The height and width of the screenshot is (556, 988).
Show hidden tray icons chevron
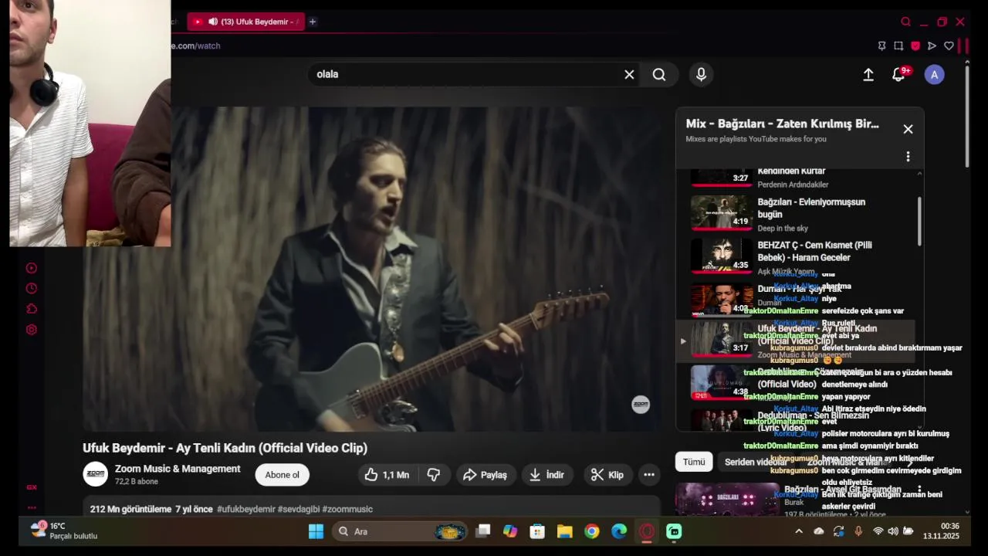(x=799, y=531)
